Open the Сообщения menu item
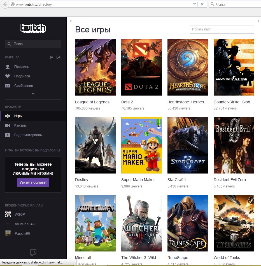The width and height of the screenshot is (261, 266). (24, 86)
